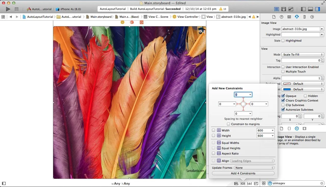The width and height of the screenshot is (326, 187).
Task: Open the bottom spacing dropdown
Action: [x=250, y=114]
